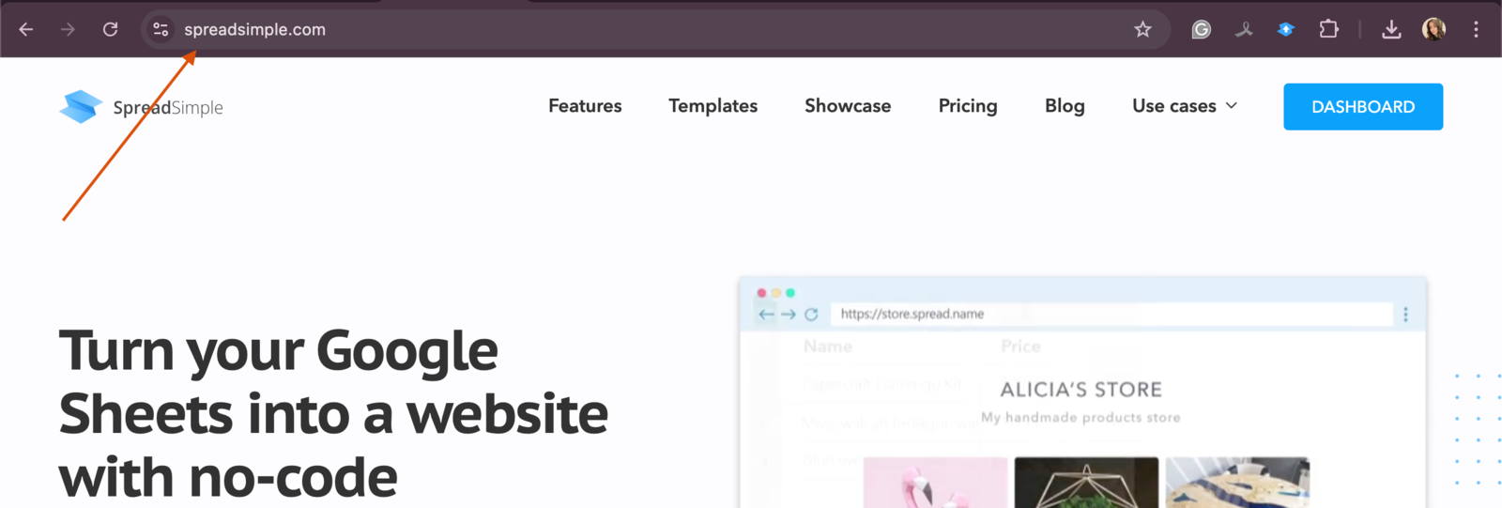The image size is (1502, 508).
Task: Click the SpreadSimple logo
Action: (141, 107)
